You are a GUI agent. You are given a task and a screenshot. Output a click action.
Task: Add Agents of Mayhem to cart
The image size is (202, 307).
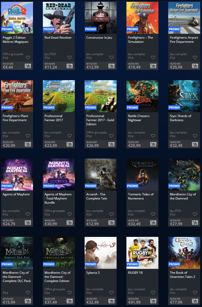pyautogui.click(x=28, y=223)
